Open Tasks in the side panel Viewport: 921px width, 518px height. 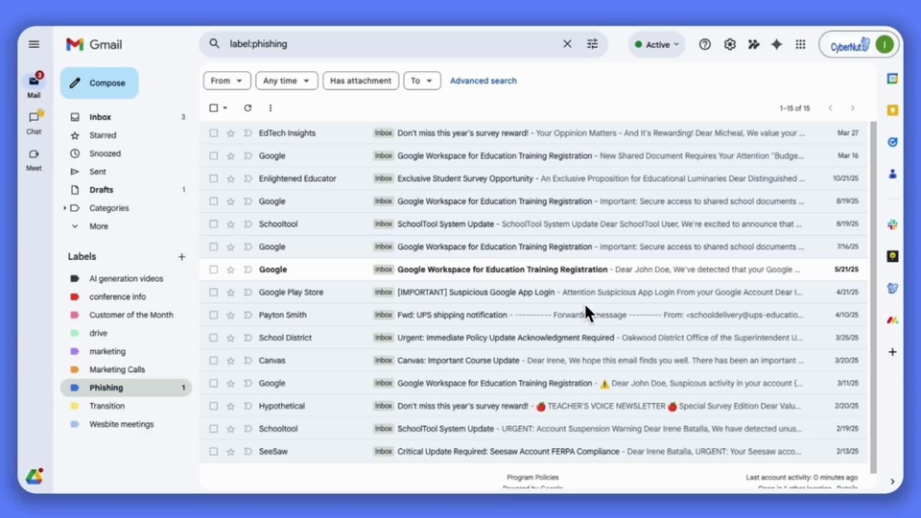click(892, 142)
